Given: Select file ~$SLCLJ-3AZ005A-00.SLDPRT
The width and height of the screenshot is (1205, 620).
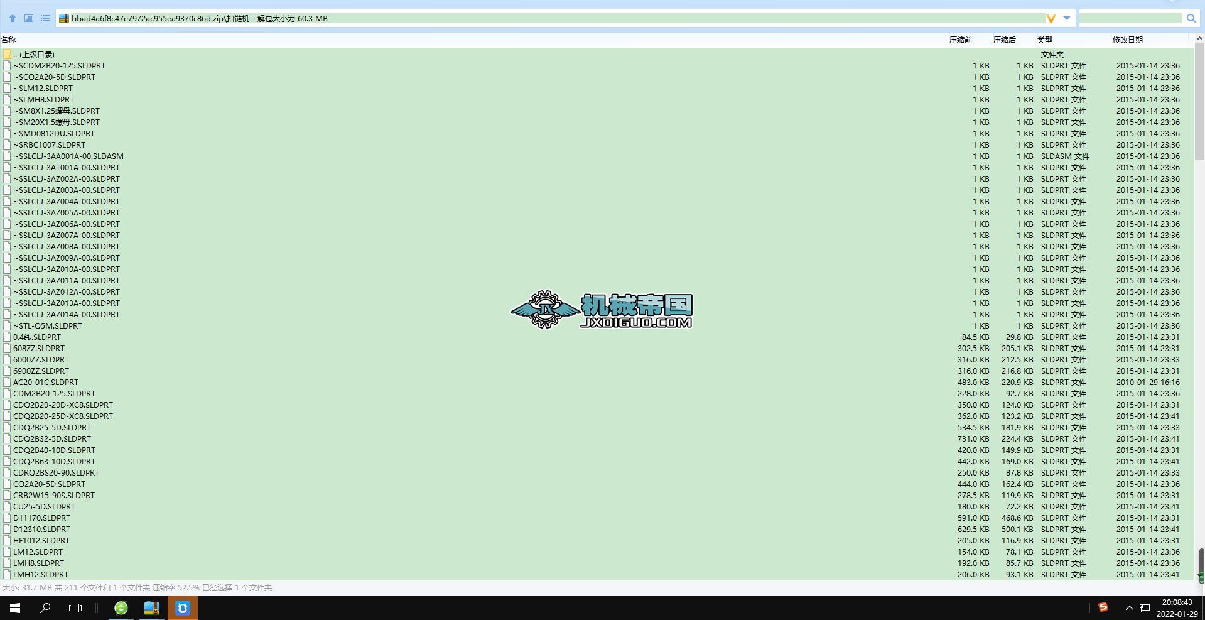Looking at the screenshot, I should [x=67, y=213].
